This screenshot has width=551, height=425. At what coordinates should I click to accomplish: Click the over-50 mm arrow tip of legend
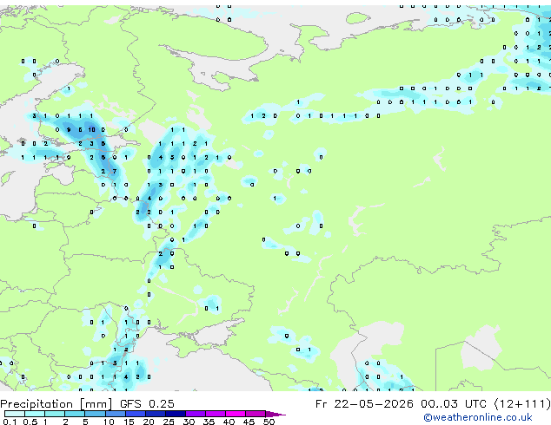pos(275,414)
